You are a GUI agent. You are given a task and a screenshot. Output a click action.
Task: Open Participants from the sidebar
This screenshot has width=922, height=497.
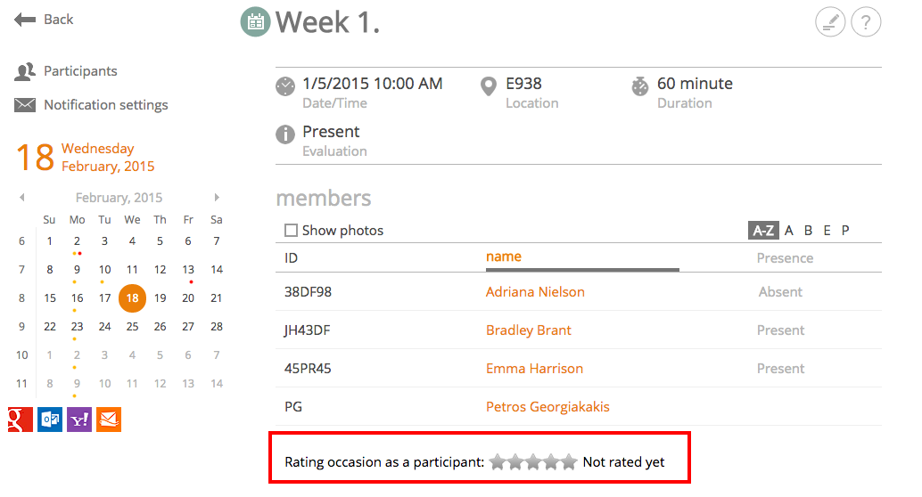[80, 71]
